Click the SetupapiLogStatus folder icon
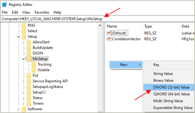 click(x=29, y=87)
